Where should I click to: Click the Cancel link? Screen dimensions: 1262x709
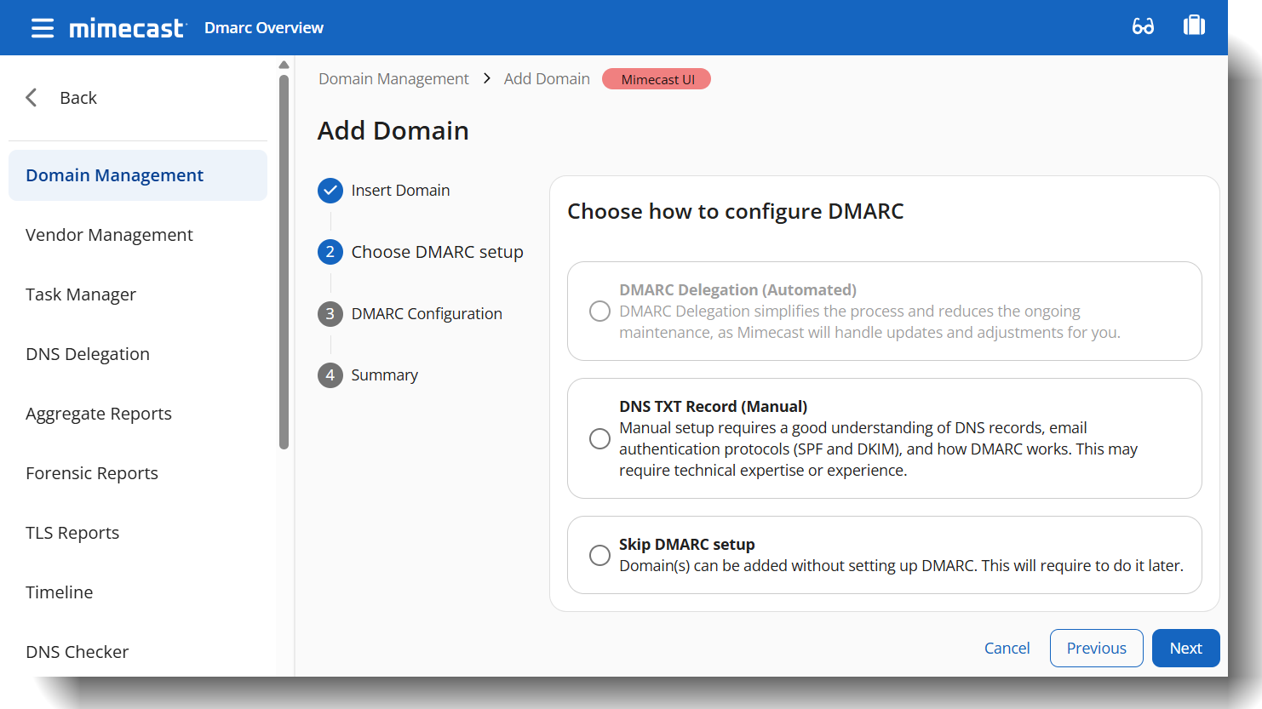(x=1007, y=649)
